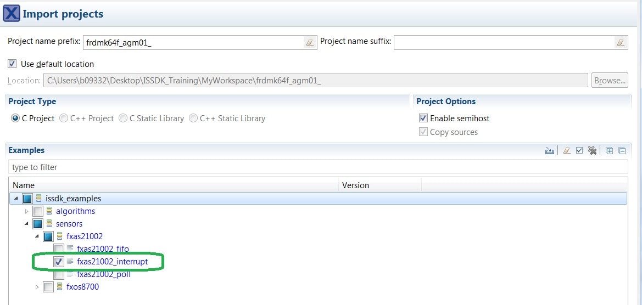This screenshot has height=305, width=642.
Task: Click the select-all checkmark icon in Examples toolbar
Action: 579,151
